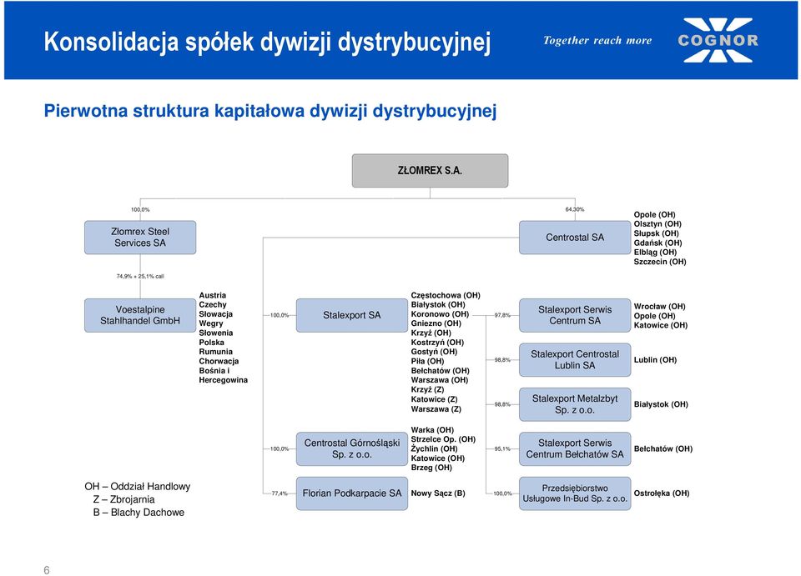Click 'Lublin (OH)' entry
This screenshot has height=576, width=801.
click(x=655, y=359)
